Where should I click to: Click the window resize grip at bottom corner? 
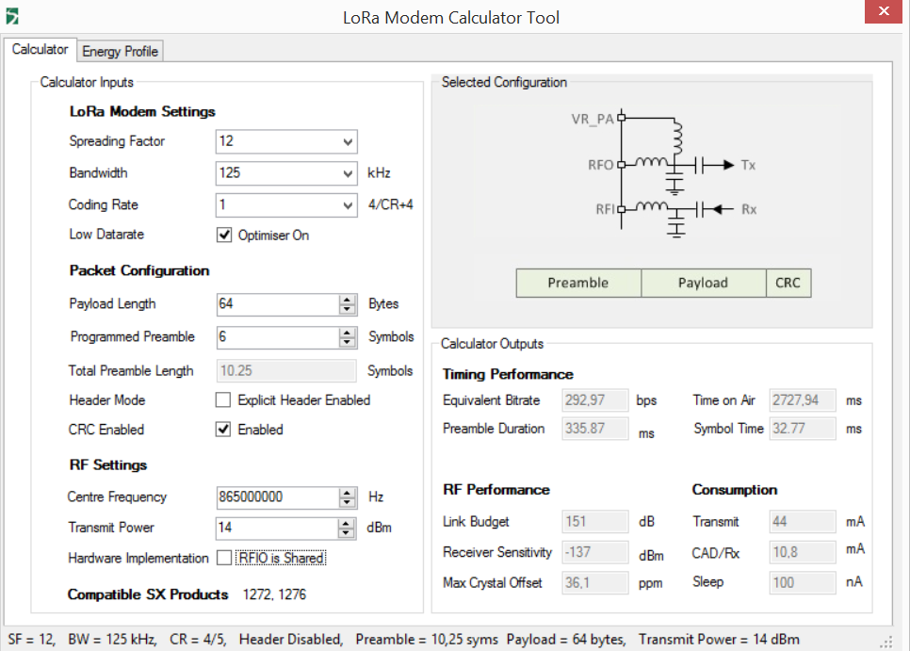tap(886, 643)
